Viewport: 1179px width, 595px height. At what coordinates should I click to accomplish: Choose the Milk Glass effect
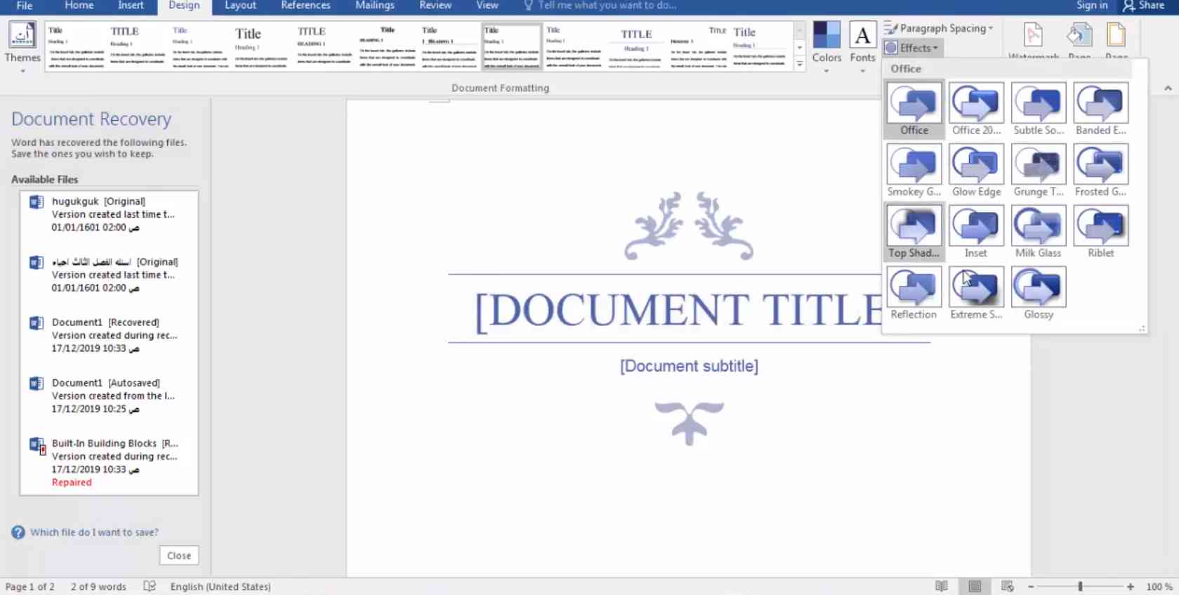[1039, 232]
